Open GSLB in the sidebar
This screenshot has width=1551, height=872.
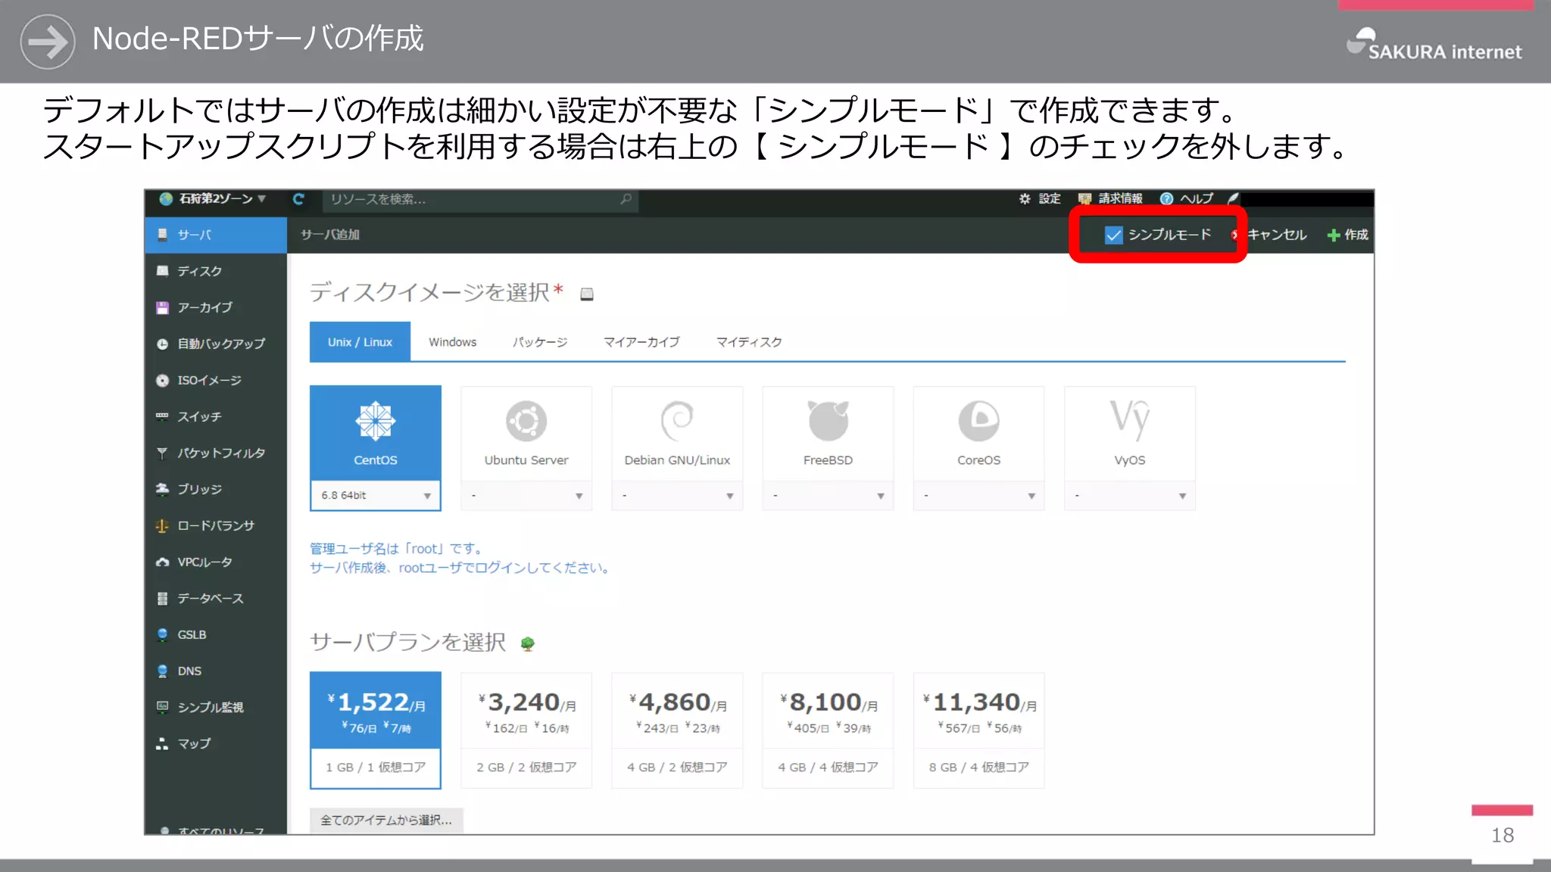[216, 634]
